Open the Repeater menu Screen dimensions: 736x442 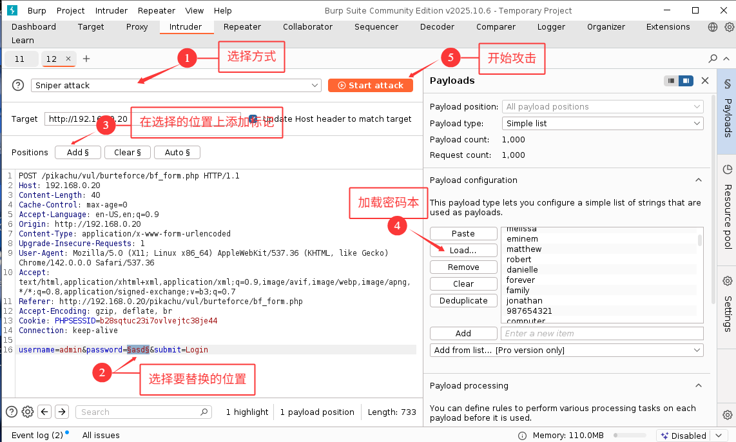coord(157,10)
